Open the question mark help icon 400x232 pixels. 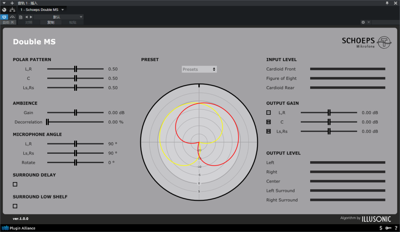(396, 228)
